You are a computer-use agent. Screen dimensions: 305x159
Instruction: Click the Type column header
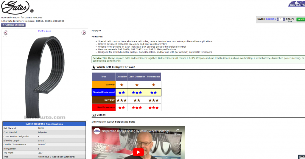[104, 77]
